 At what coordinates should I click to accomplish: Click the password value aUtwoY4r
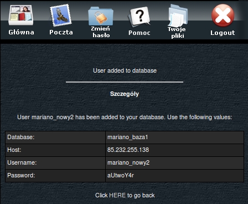click(121, 175)
